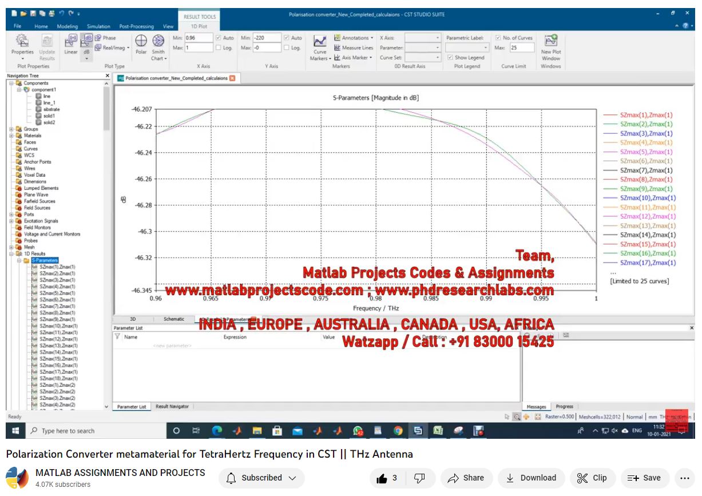Open the Post-Processing ribbon tab

coord(136,26)
